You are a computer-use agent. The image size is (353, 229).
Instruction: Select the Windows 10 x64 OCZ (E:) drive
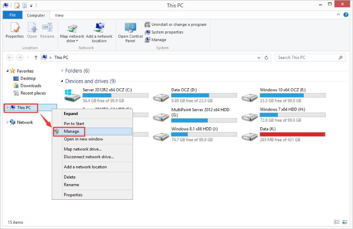pyautogui.click(x=284, y=95)
